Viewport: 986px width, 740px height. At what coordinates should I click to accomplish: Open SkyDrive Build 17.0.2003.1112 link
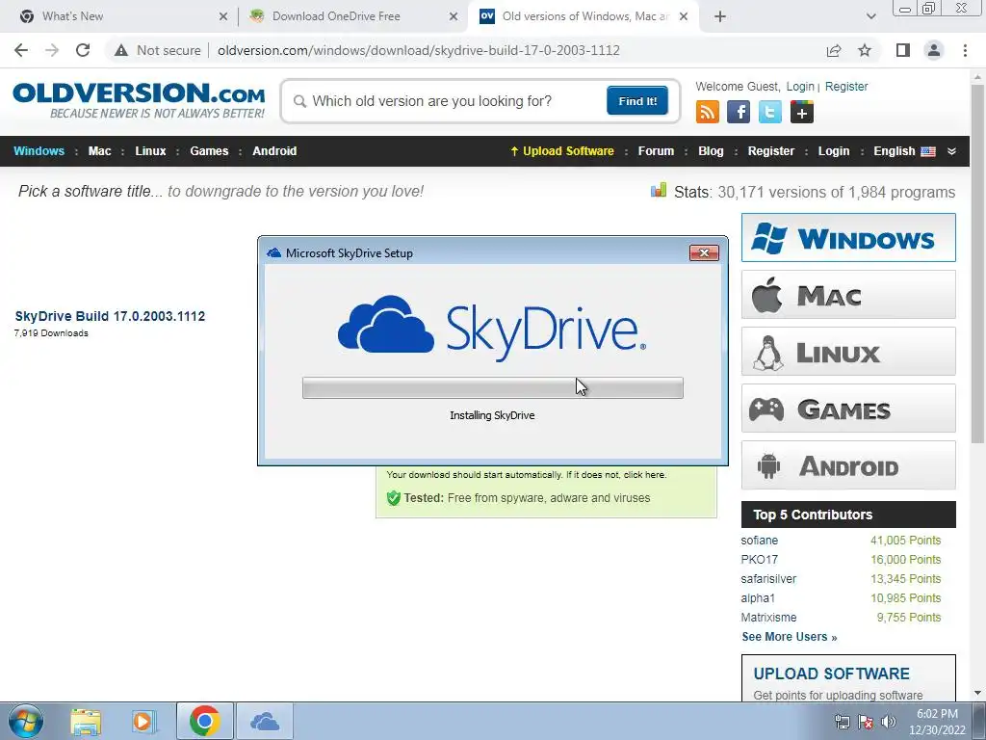click(110, 316)
